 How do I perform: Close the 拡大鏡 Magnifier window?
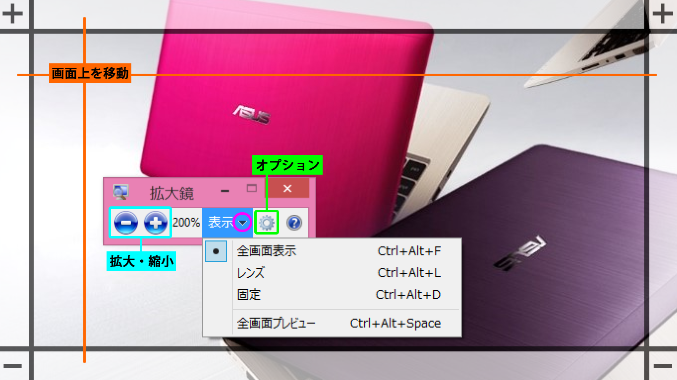[x=287, y=189]
